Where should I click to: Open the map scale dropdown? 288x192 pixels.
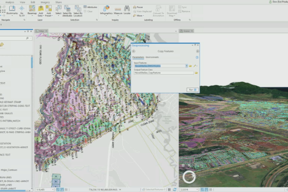(53, 190)
